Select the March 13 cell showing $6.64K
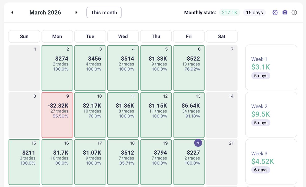The width and height of the screenshot is (306, 187). [x=189, y=115]
